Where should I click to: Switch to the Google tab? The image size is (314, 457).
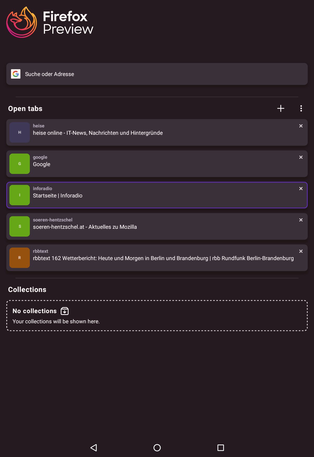pyautogui.click(x=157, y=164)
